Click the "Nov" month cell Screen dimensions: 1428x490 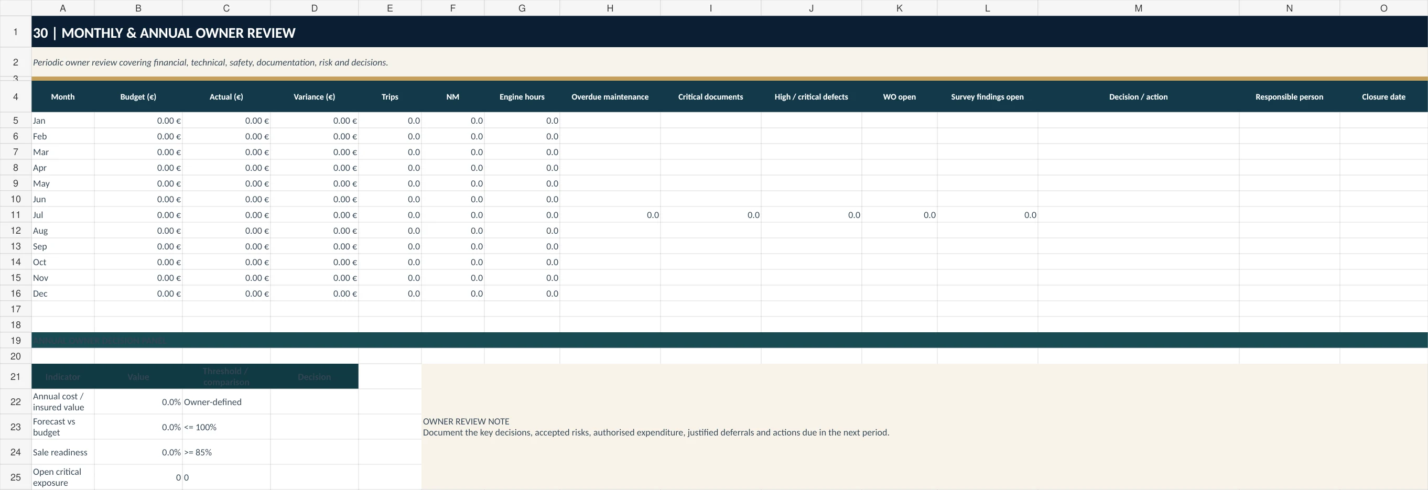coord(62,277)
